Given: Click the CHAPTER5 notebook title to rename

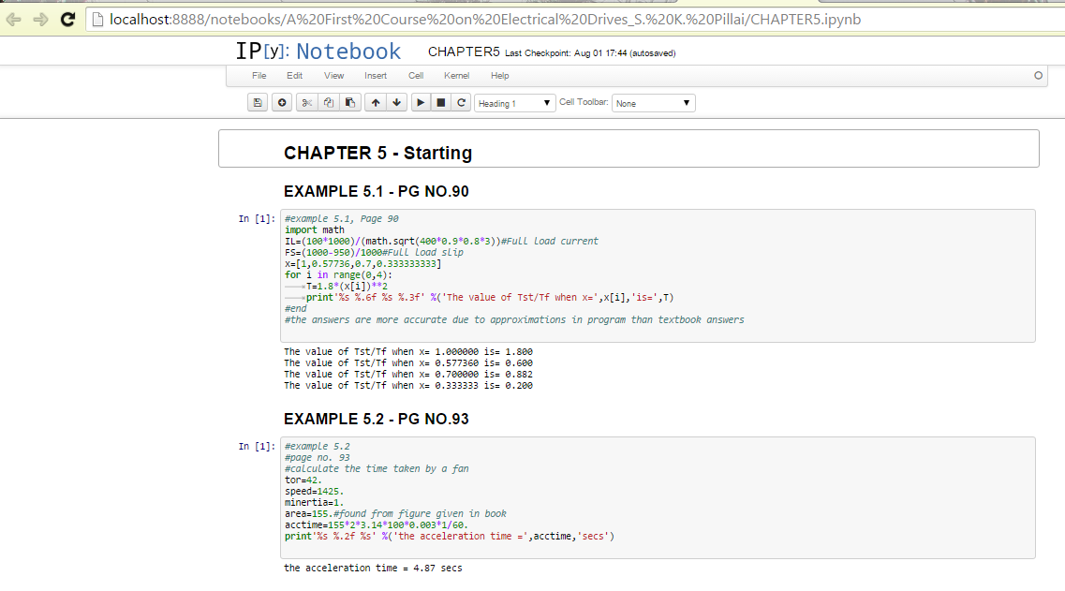Looking at the screenshot, I should tap(464, 52).
